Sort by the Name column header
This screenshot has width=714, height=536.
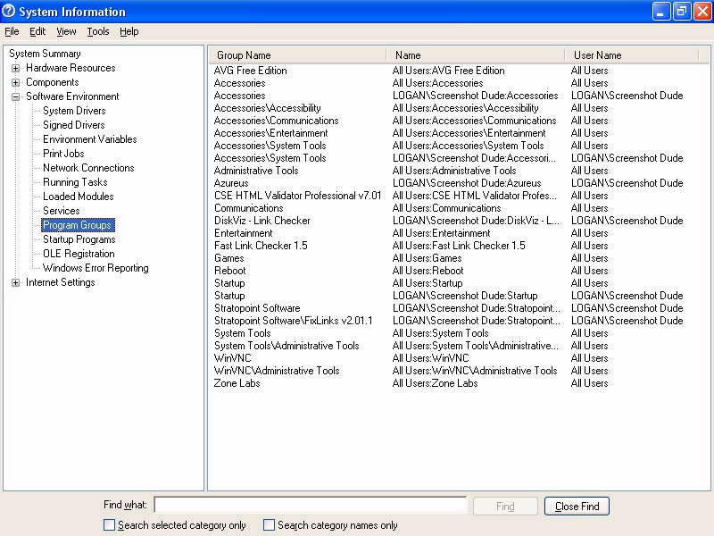point(476,55)
